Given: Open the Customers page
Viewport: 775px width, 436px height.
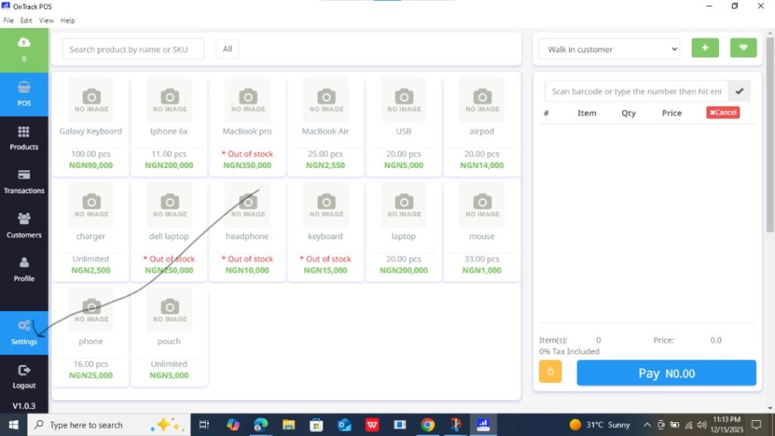Looking at the screenshot, I should pos(23,226).
